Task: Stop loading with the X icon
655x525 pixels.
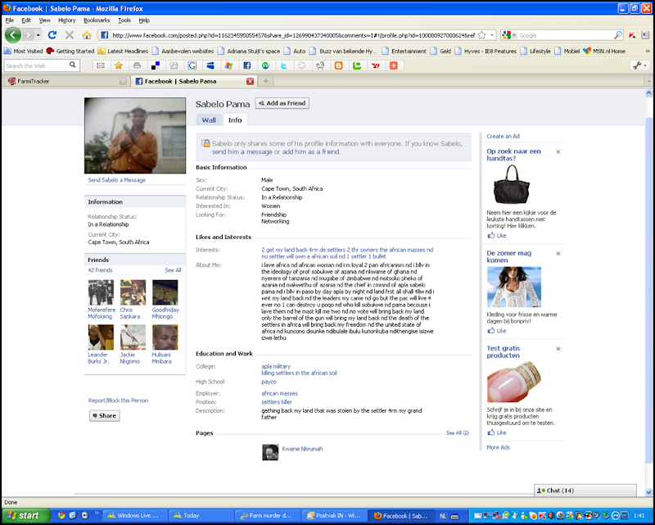Action: pyautogui.click(x=70, y=35)
